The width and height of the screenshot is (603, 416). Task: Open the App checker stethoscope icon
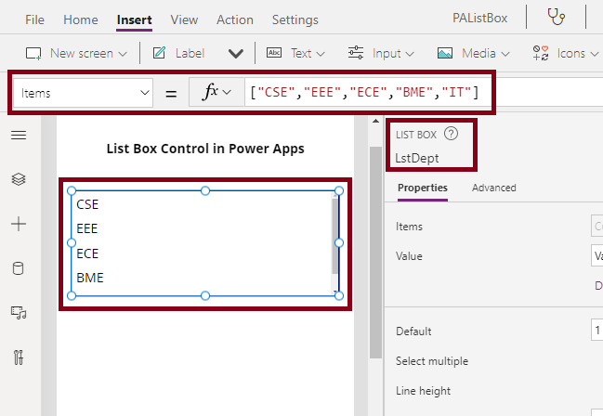[x=557, y=17]
